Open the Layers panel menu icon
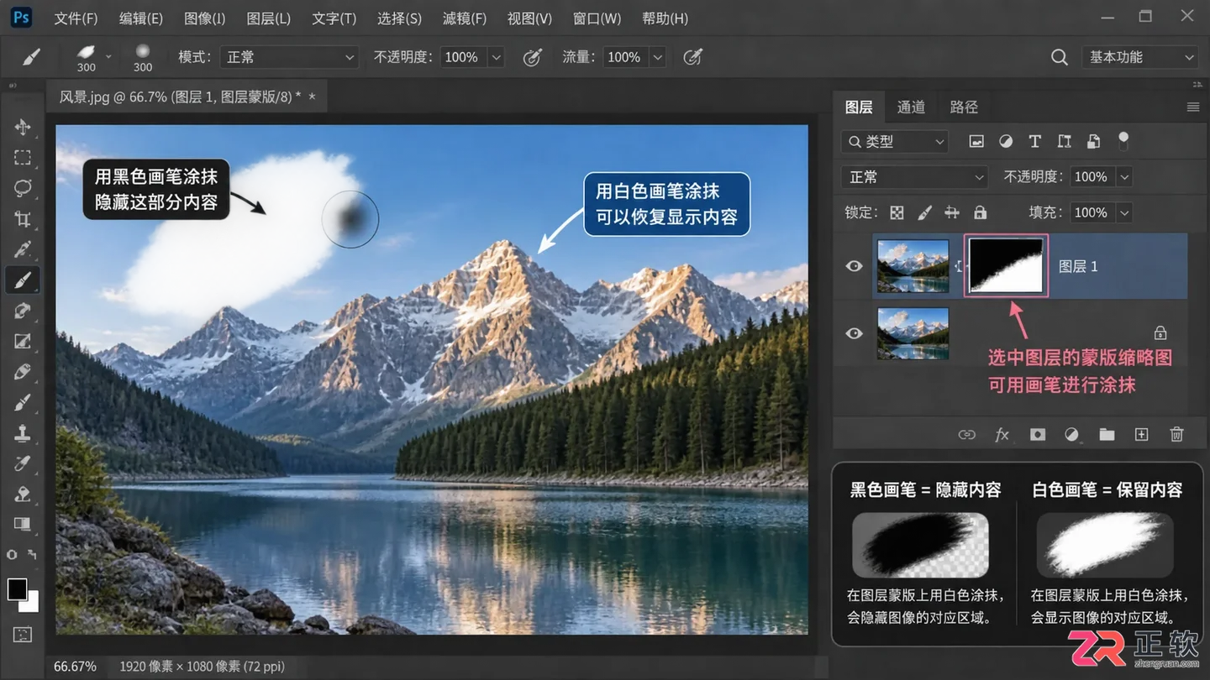Viewport: 1210px width, 680px height. pos(1192,107)
